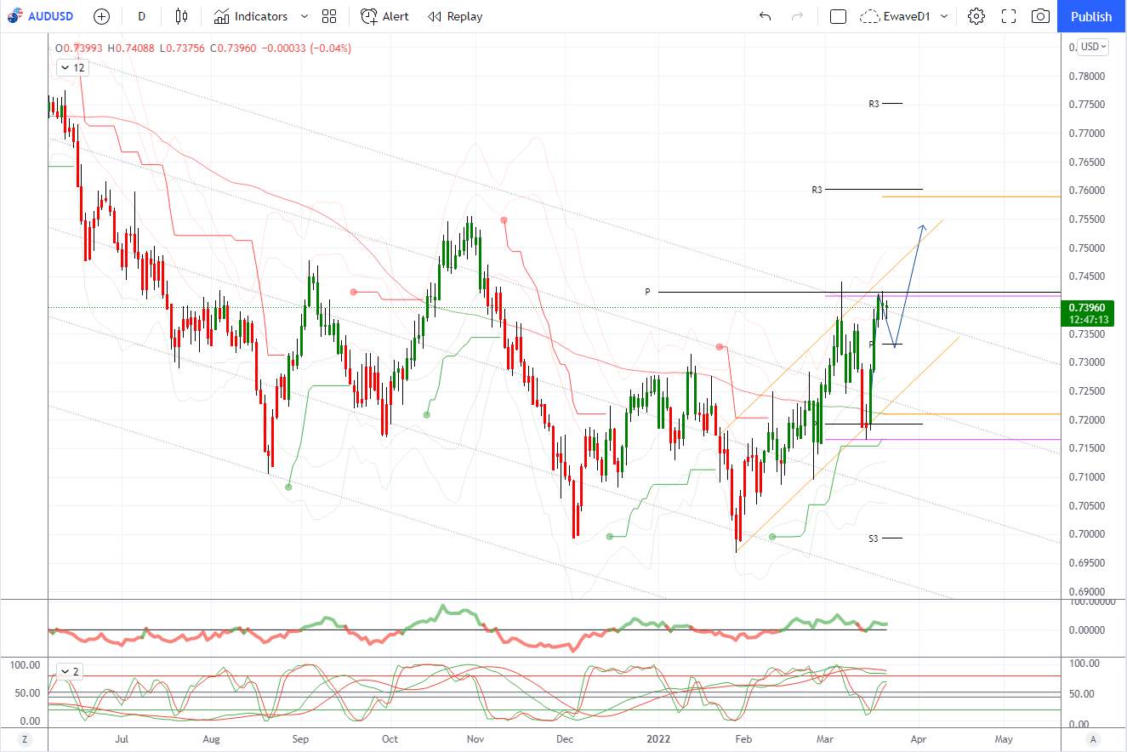The image size is (1127, 752).
Task: Add a symbol to compare with the plus icon
Action: [x=101, y=16]
